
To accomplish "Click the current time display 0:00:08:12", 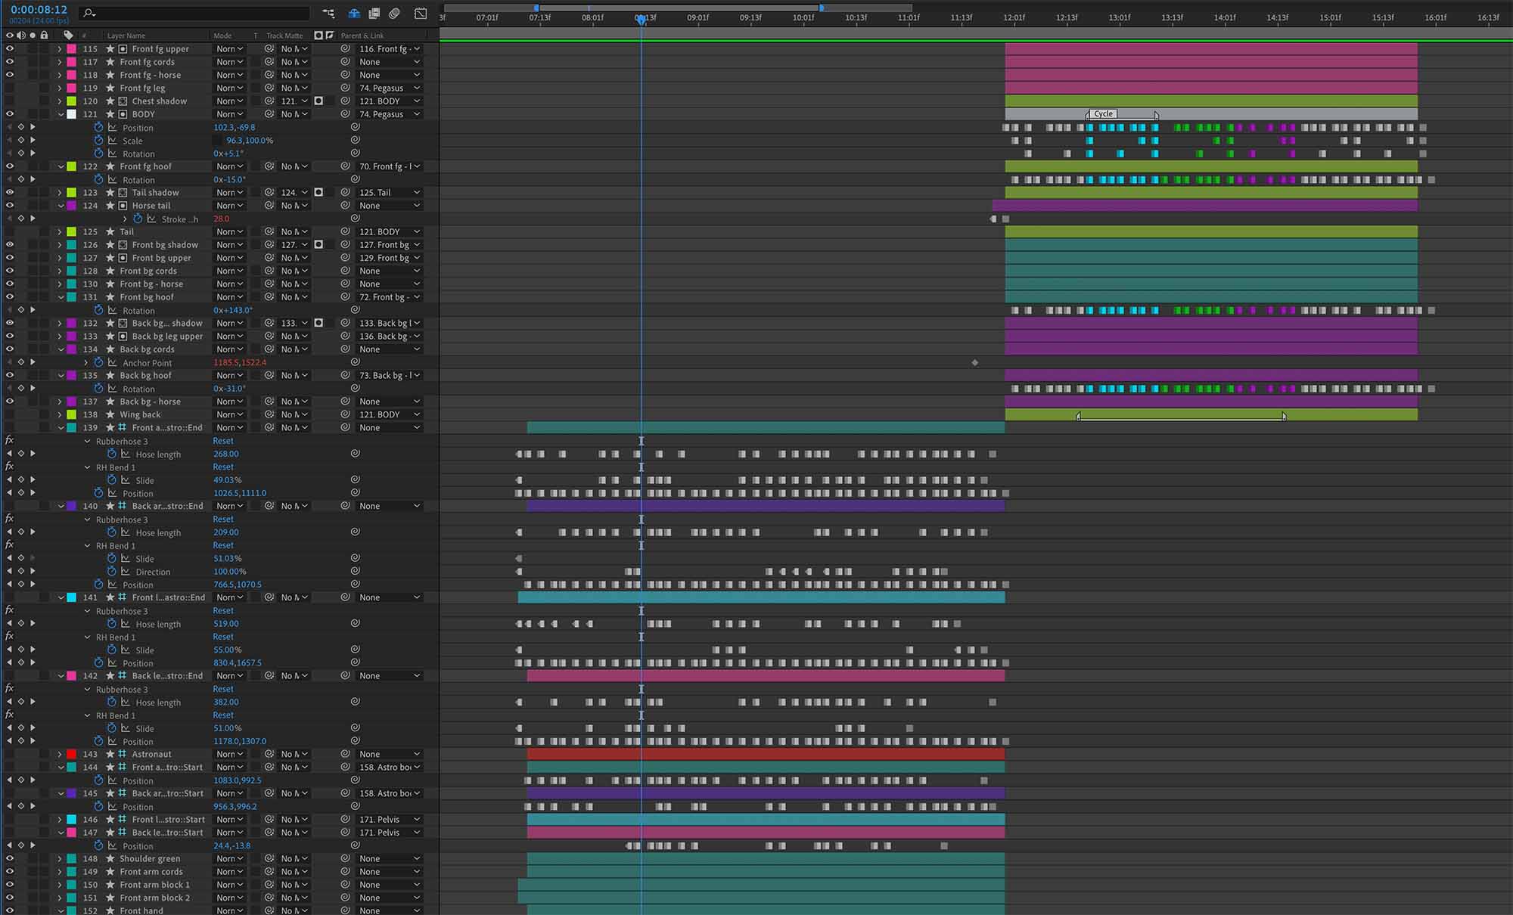I will point(39,10).
